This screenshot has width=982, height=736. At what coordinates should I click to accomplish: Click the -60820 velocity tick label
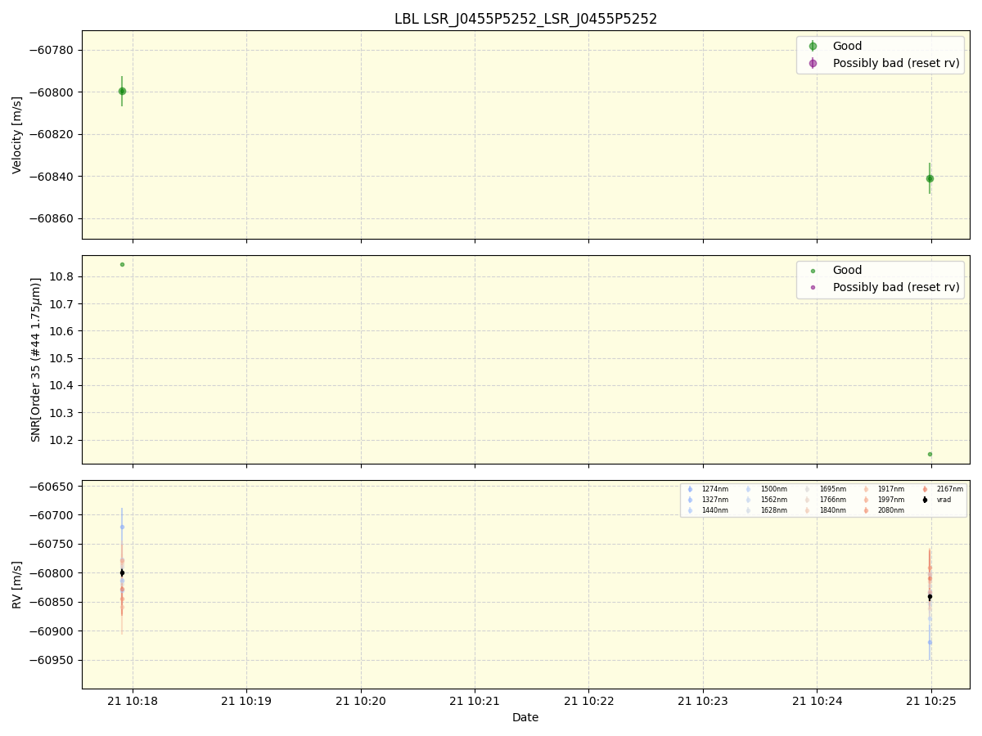tap(52, 134)
